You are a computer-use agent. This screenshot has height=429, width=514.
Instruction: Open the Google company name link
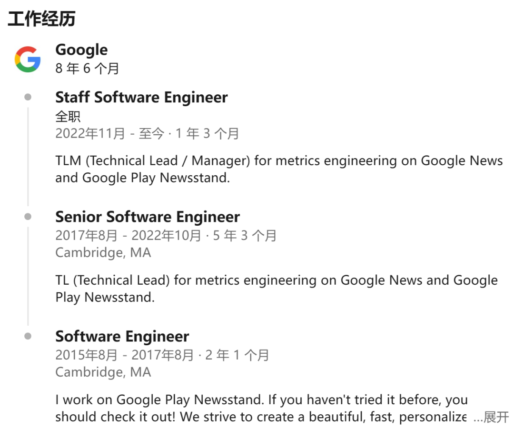point(81,50)
